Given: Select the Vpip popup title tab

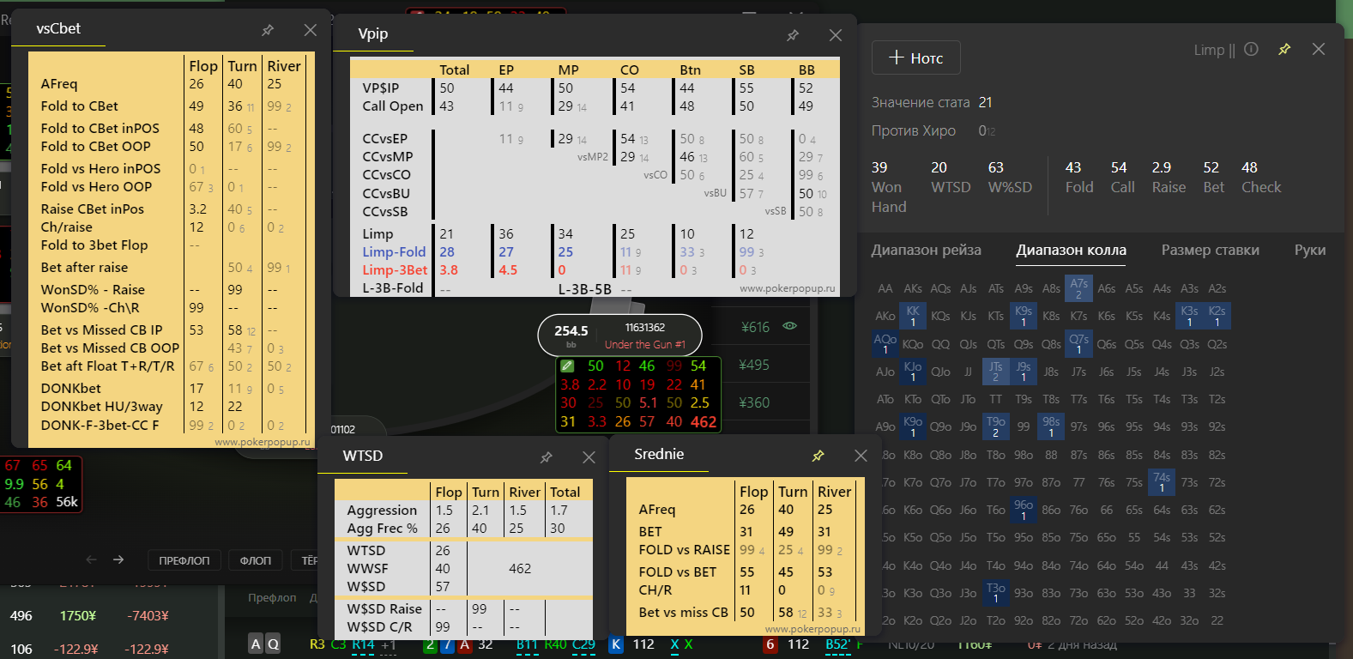Looking at the screenshot, I should pos(373,33).
